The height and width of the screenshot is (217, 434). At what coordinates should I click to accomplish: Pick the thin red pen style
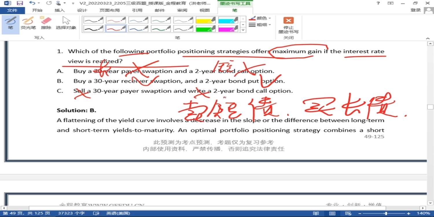pyautogui.click(x=116, y=20)
